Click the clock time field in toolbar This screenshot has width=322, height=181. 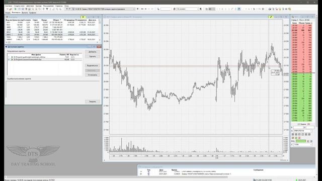point(68,9)
